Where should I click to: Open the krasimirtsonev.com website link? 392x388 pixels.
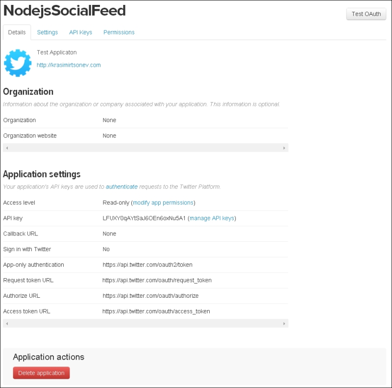pyautogui.click(x=69, y=65)
